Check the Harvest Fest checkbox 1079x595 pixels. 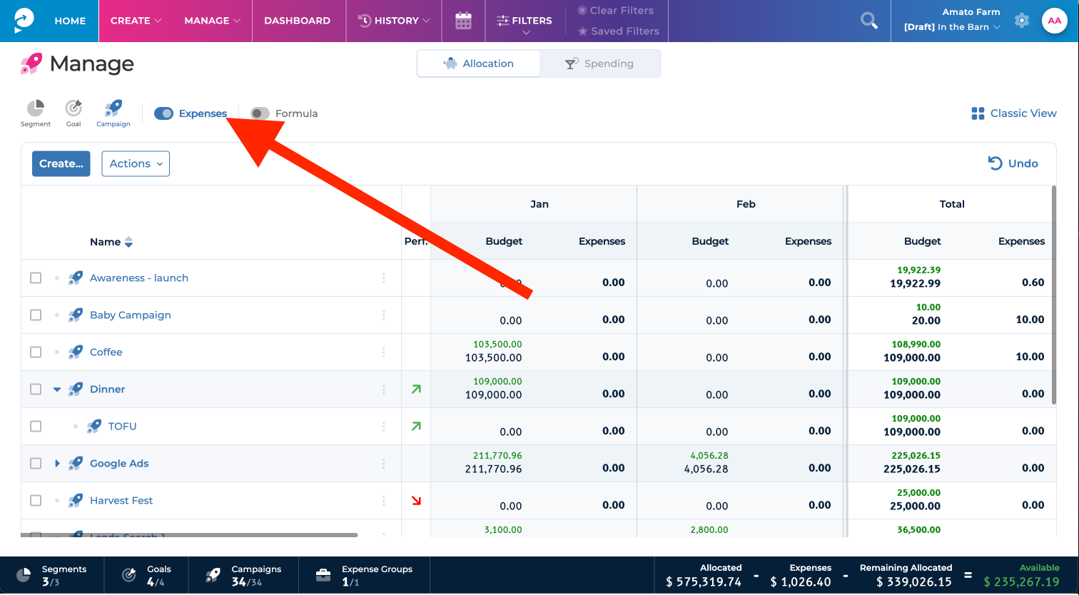36,501
